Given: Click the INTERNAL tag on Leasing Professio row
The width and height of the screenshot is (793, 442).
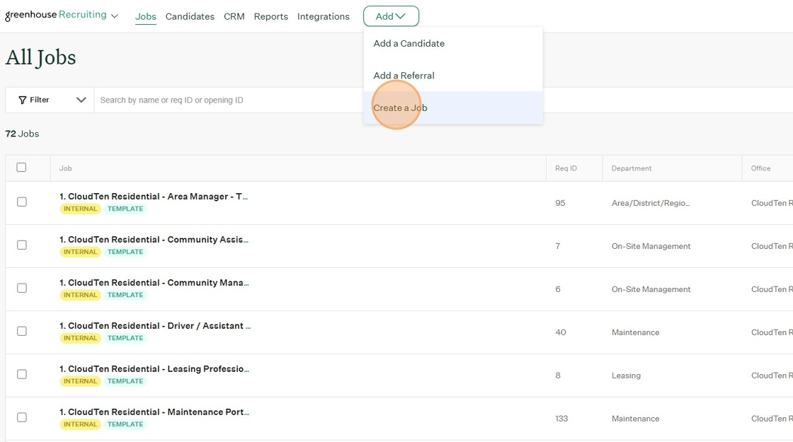Looking at the screenshot, I should 81,381.
